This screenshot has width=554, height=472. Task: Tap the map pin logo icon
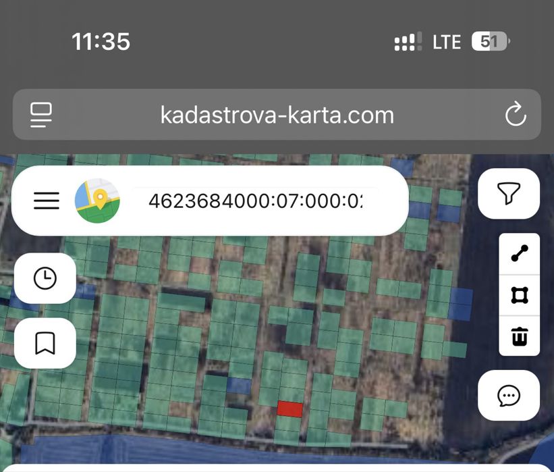click(x=98, y=201)
